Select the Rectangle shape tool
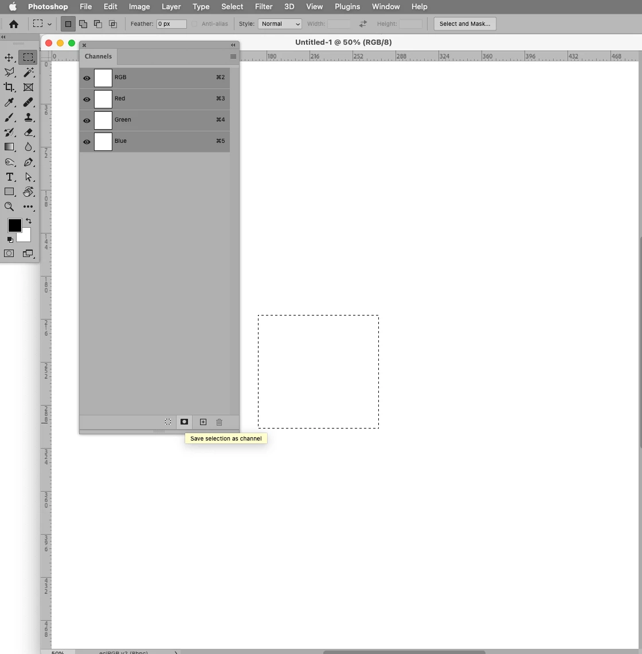 point(9,192)
